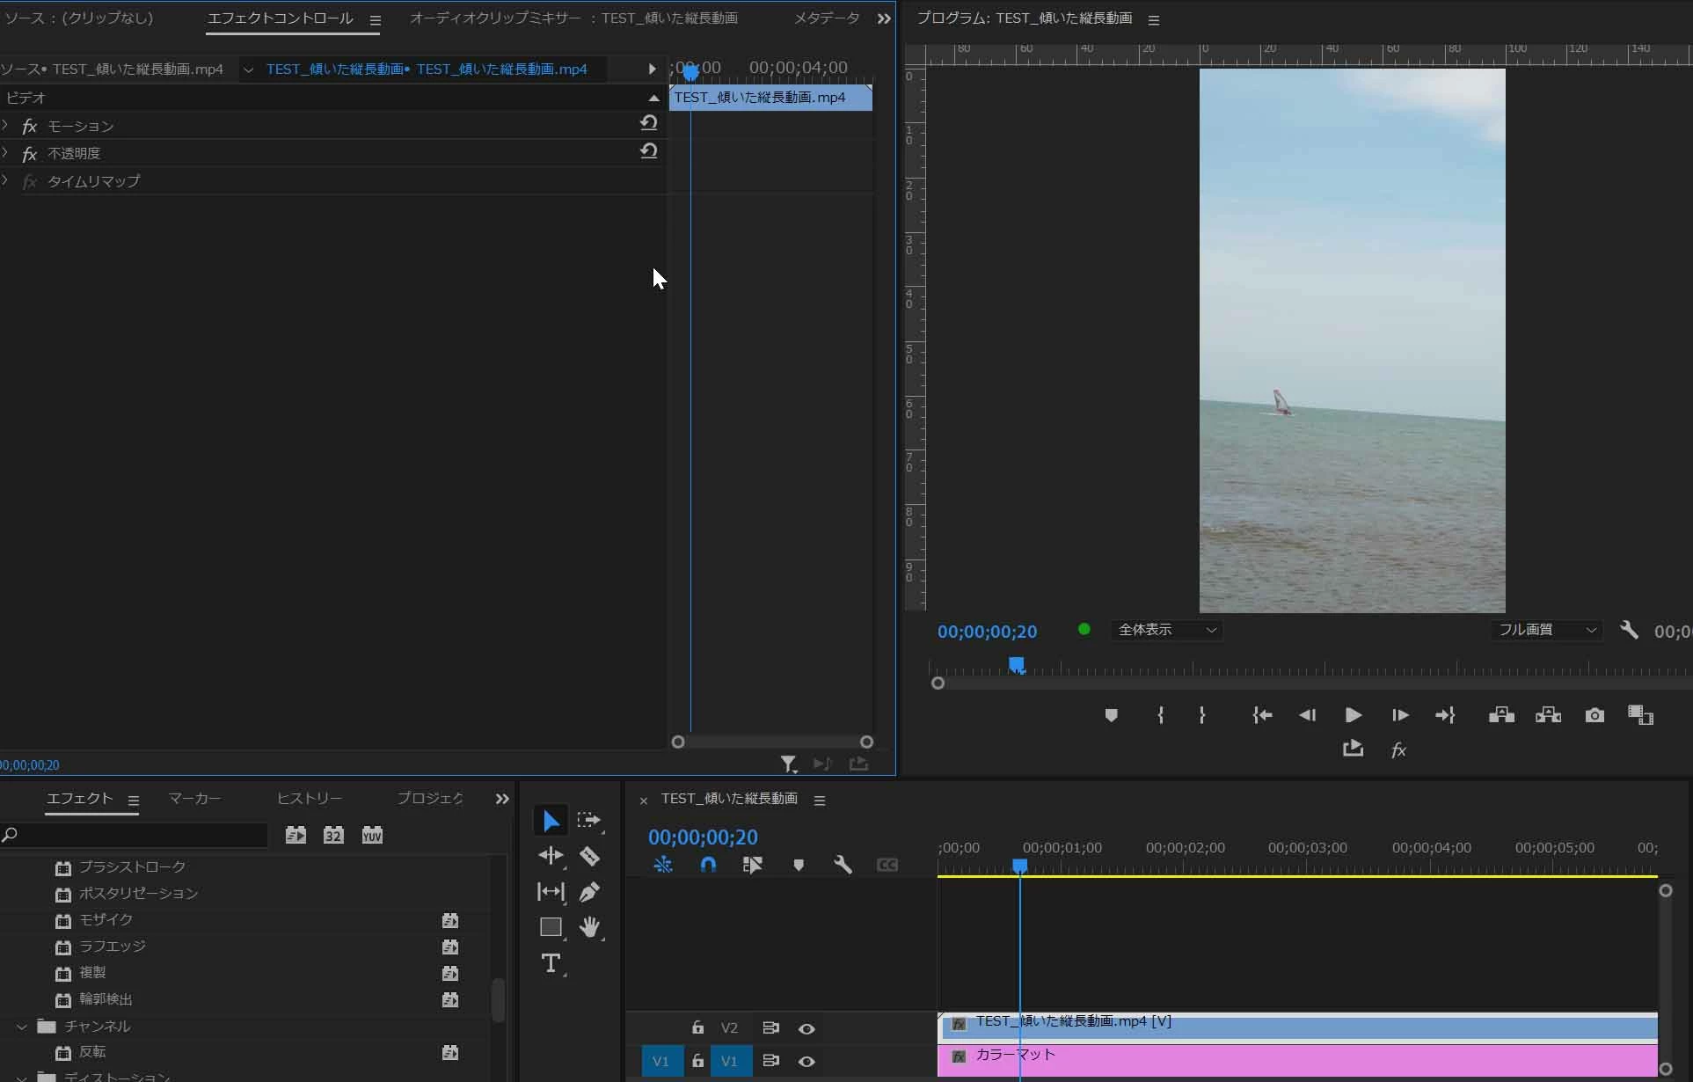
Task: Switch to the マーカー tab
Action: pyautogui.click(x=194, y=799)
